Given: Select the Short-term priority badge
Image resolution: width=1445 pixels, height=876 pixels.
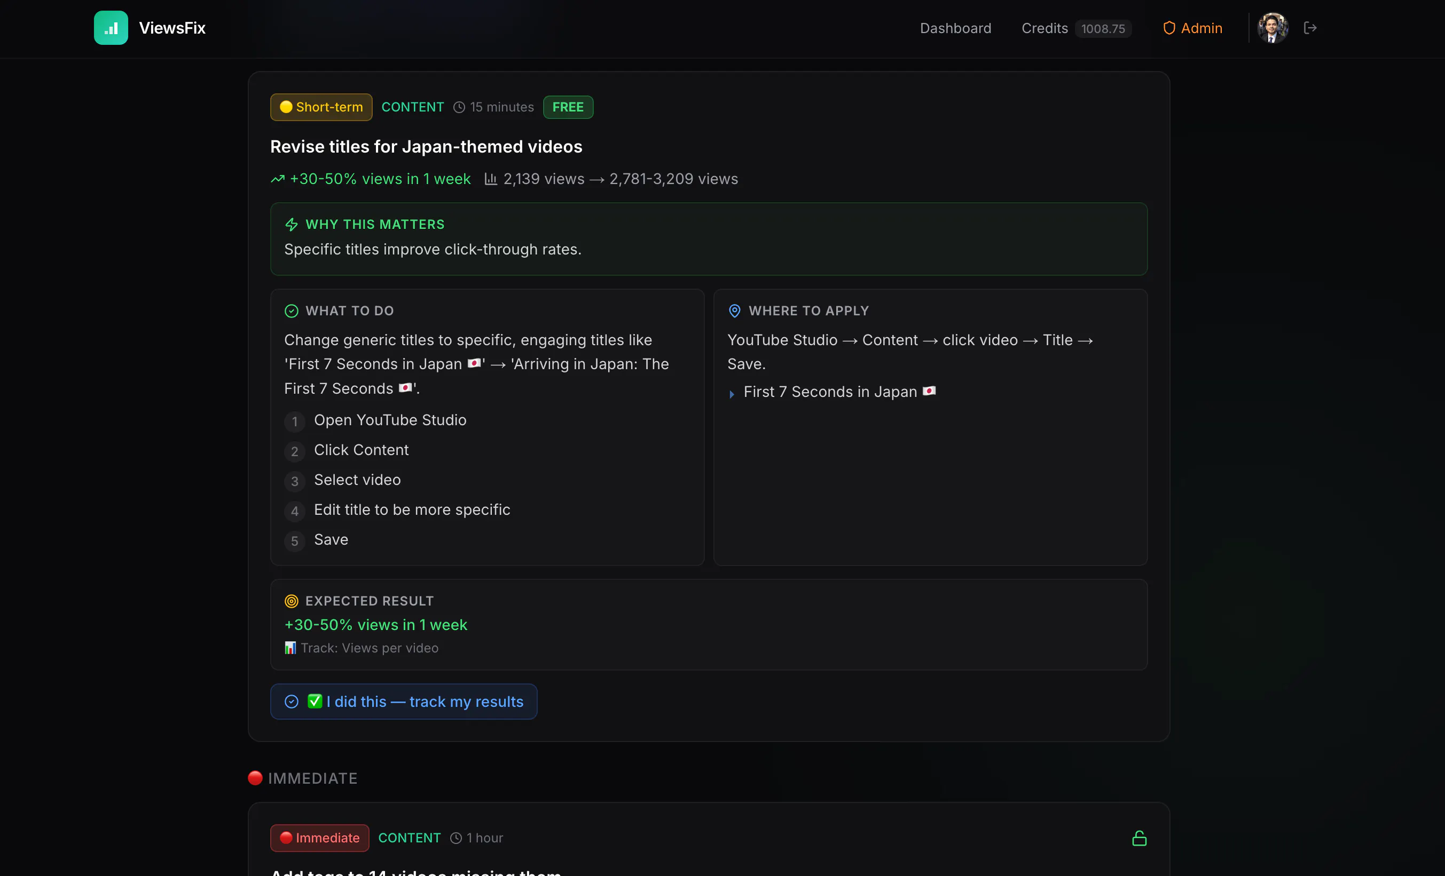Looking at the screenshot, I should [321, 107].
